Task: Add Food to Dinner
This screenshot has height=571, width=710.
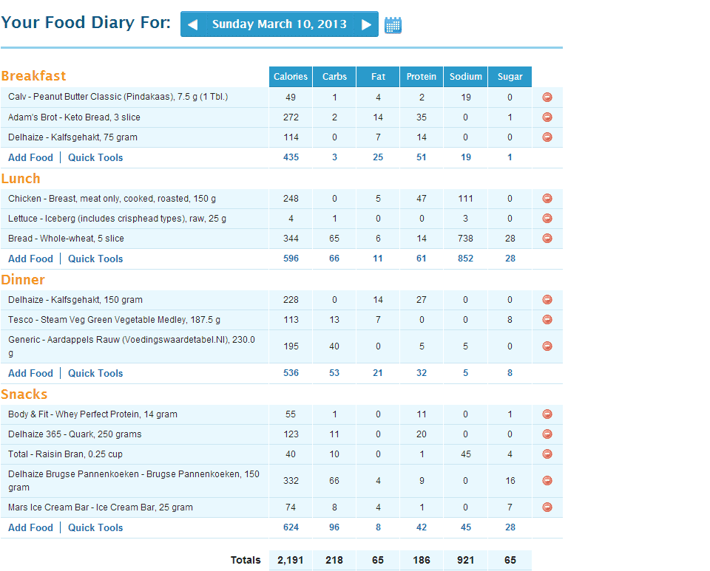Action: (x=30, y=373)
